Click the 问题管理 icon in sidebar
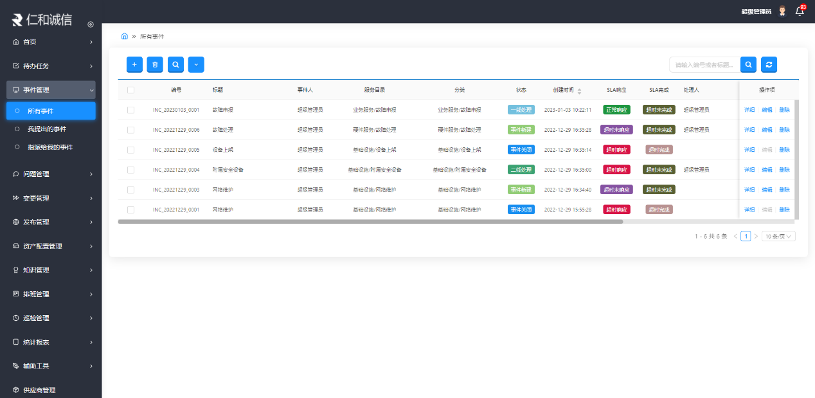 (16, 174)
